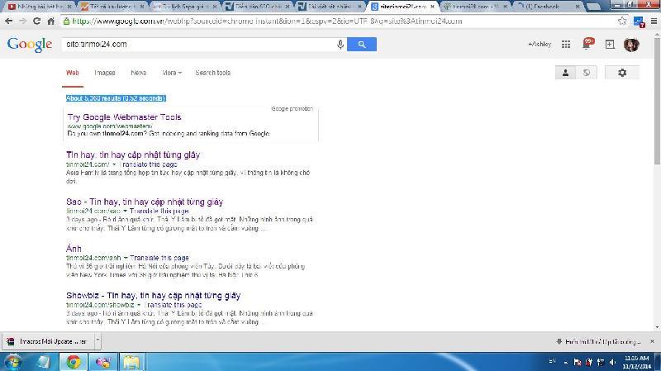Viewport: 661px width, 371px height.
Task: Select the Web search tab
Action: point(73,73)
